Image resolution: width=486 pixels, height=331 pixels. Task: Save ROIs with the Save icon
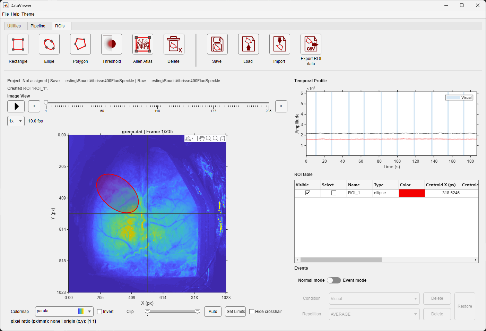(217, 44)
